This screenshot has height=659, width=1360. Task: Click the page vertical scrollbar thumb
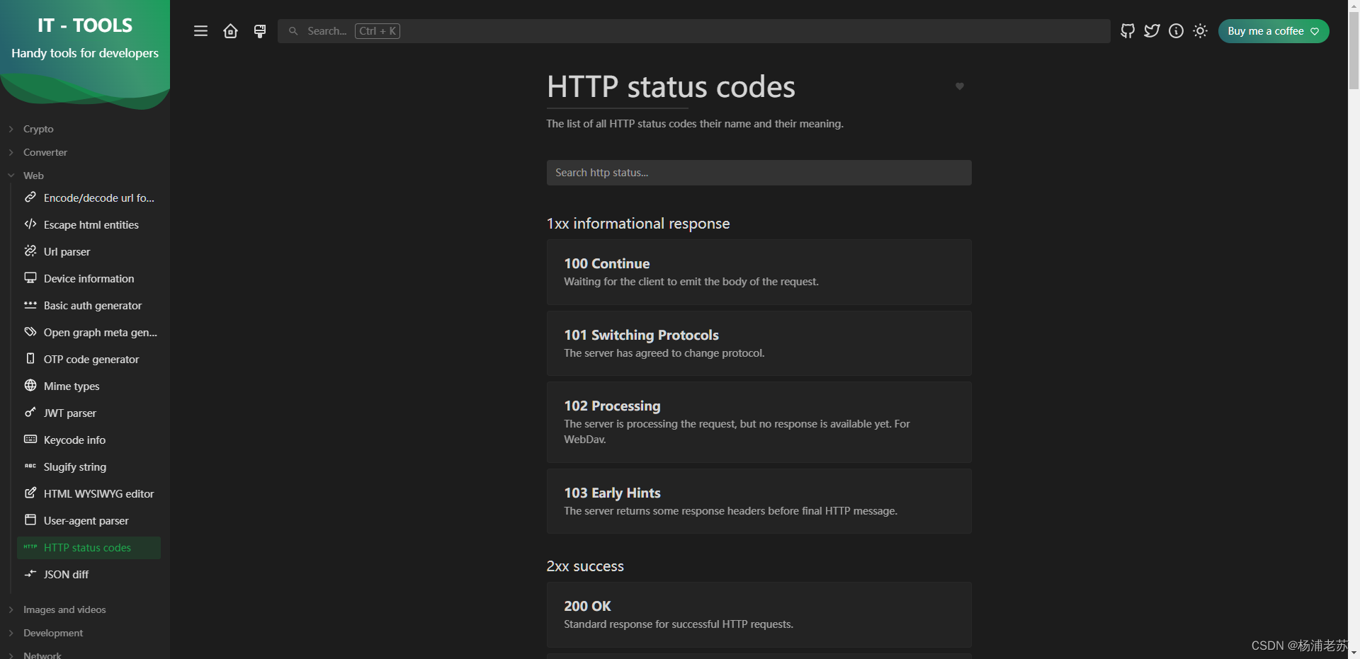[1354, 50]
